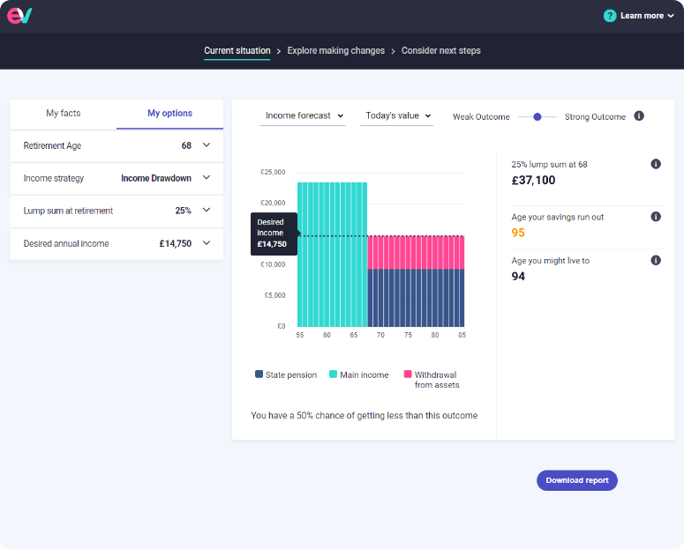This screenshot has height=549, width=684.
Task: Adjust the Weak to Strong Outcome slider handle
Action: click(537, 117)
